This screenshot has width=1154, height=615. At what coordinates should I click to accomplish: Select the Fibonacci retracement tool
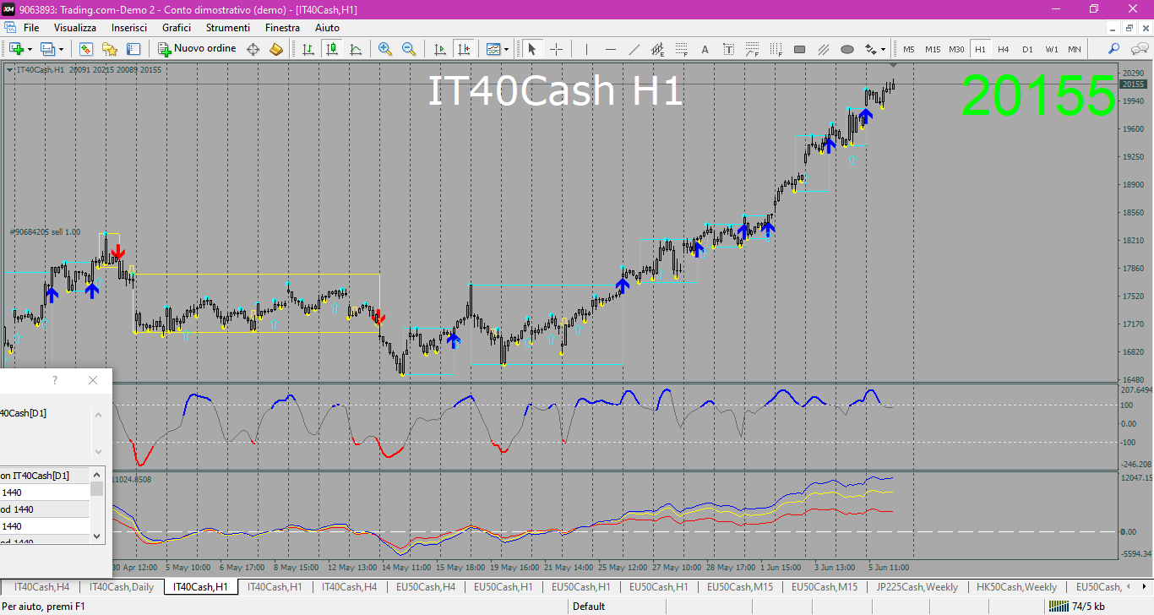[x=681, y=49]
